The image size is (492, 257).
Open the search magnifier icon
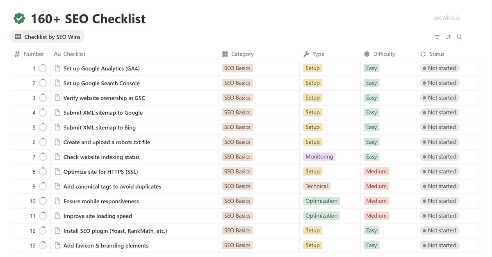(x=459, y=37)
